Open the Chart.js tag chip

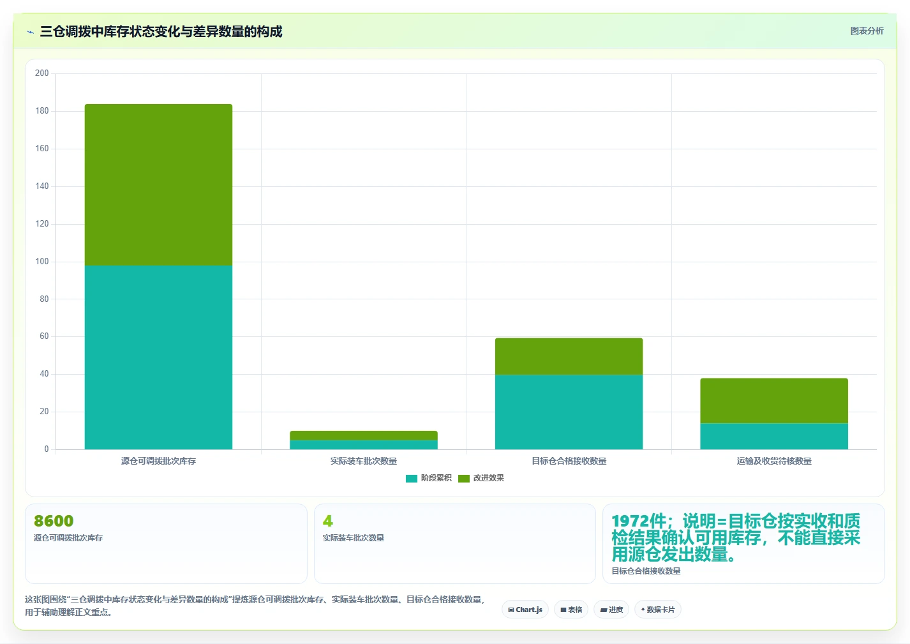click(x=525, y=610)
